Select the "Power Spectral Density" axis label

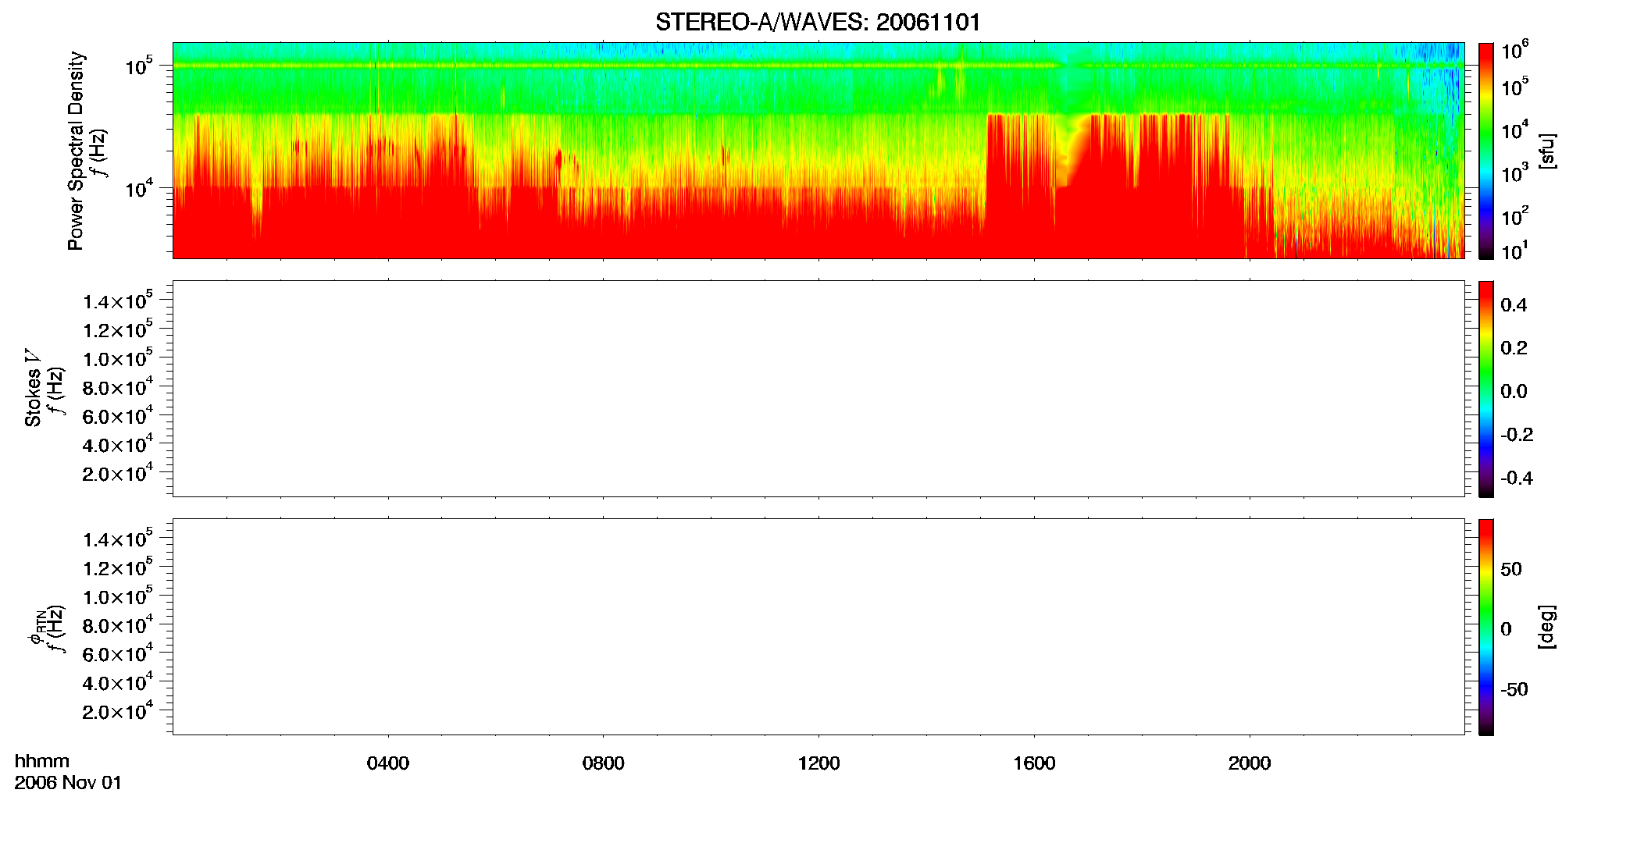76,151
